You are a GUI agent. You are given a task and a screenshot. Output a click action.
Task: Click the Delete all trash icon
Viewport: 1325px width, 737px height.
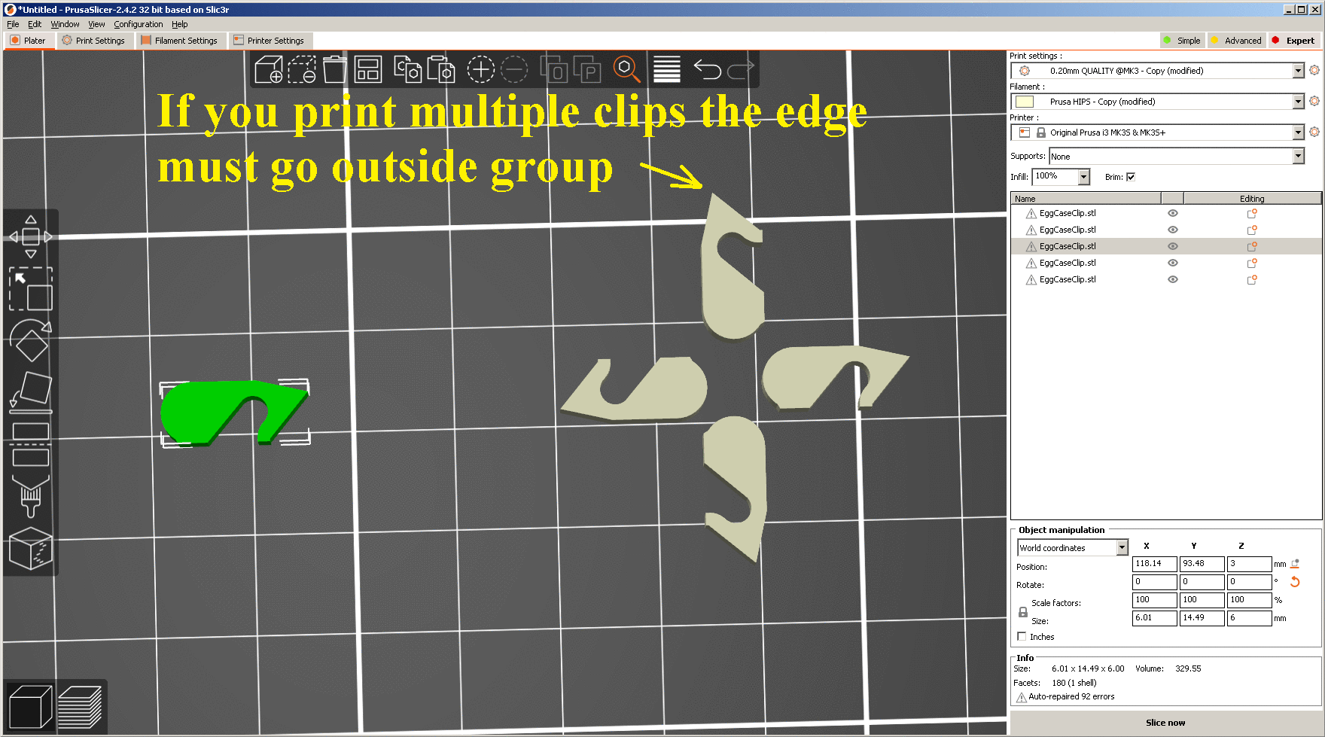click(334, 69)
